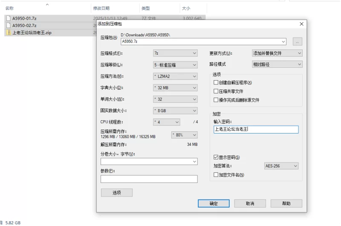Open 压缩格式 dropdown showing 7z
The height and width of the screenshot is (226, 341).
(175, 53)
